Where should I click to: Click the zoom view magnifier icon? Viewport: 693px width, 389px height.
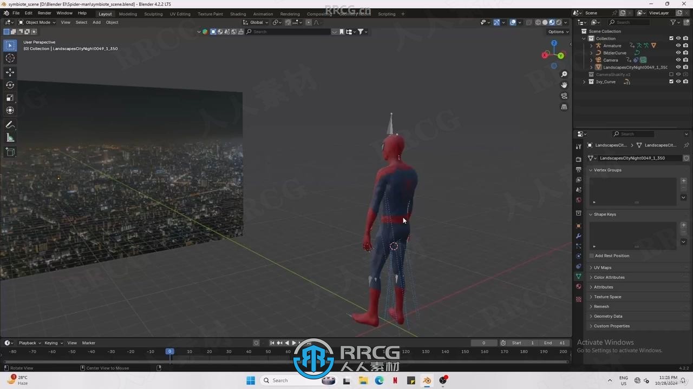pyautogui.click(x=564, y=74)
